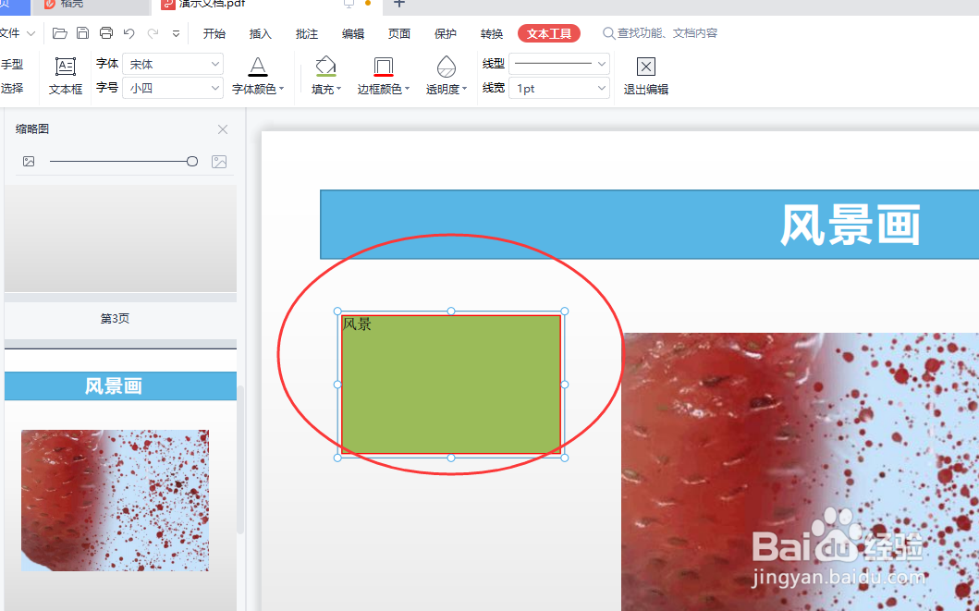Screen dimensions: 979x611
Task: Open a file with the folder icon
Action: [x=59, y=33]
